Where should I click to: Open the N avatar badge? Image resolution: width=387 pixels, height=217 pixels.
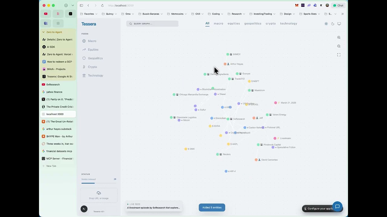84,209
